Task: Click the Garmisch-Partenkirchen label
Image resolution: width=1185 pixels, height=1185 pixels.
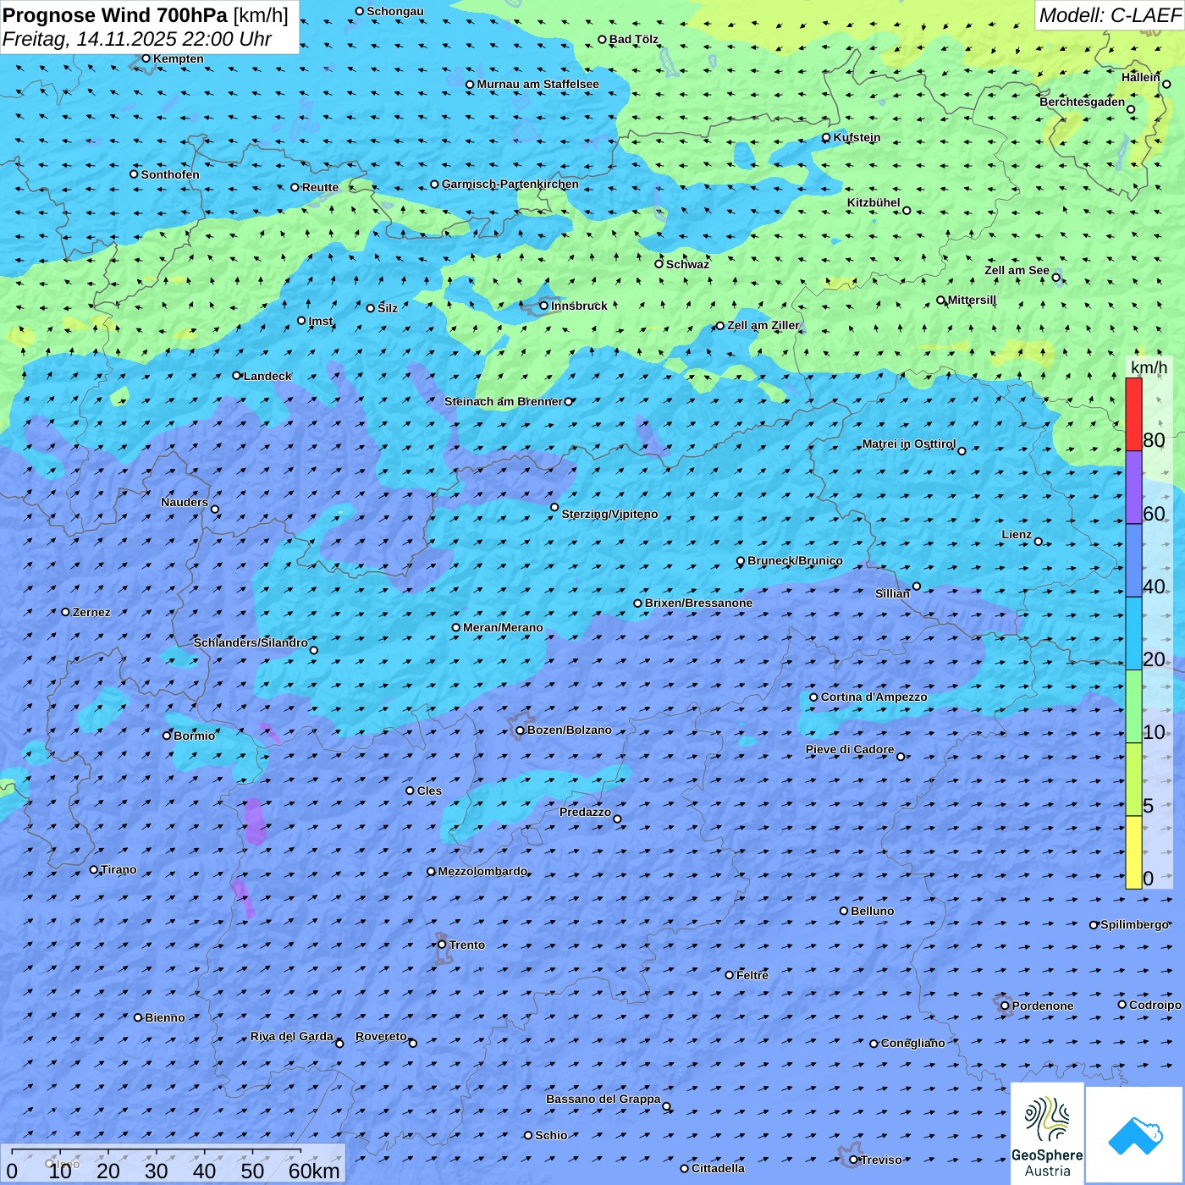Action: 510,184
